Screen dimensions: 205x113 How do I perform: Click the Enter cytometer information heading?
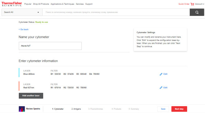(x=38, y=61)
